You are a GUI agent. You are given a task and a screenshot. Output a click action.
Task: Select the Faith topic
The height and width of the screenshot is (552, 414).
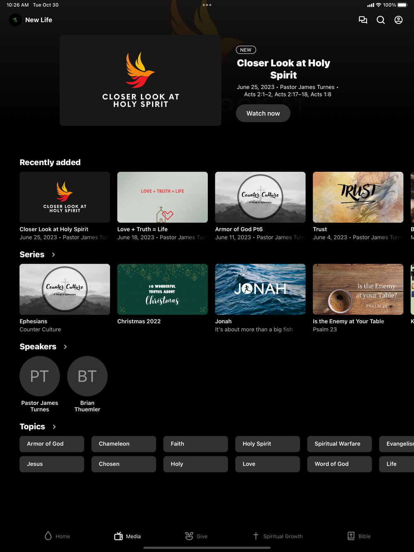tap(195, 444)
